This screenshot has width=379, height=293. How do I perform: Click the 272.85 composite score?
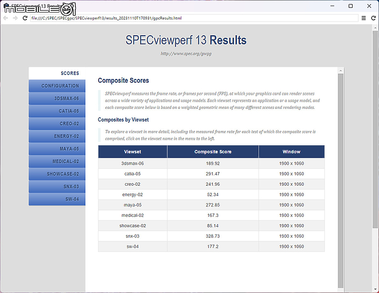click(213, 205)
